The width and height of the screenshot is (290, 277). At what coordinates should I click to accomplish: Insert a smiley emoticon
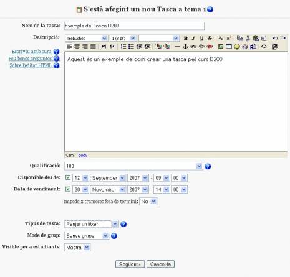tap(237, 47)
